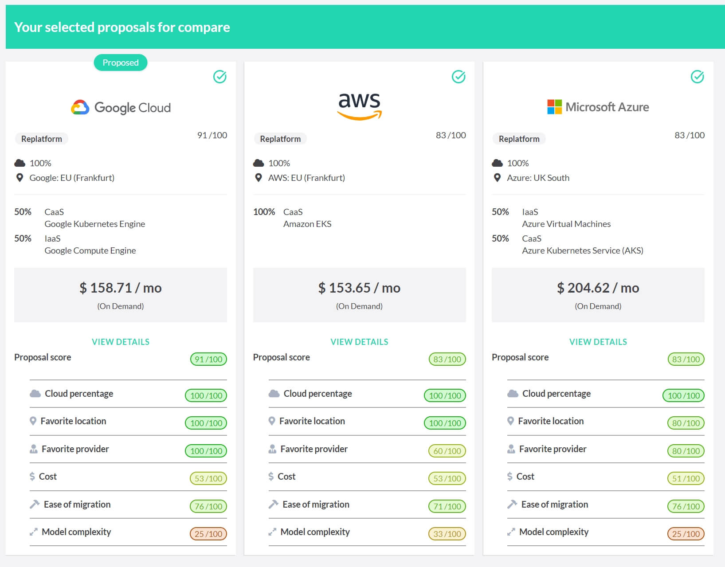Click 'Your selected proposals for compare' heading
Image resolution: width=725 pixels, height=567 pixels.
(x=122, y=27)
